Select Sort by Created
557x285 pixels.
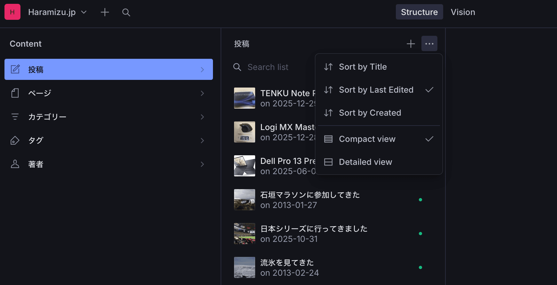coord(370,113)
